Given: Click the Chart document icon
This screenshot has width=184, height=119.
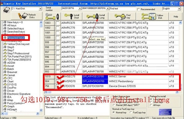Looking at the screenshot, I should pos(5,81).
